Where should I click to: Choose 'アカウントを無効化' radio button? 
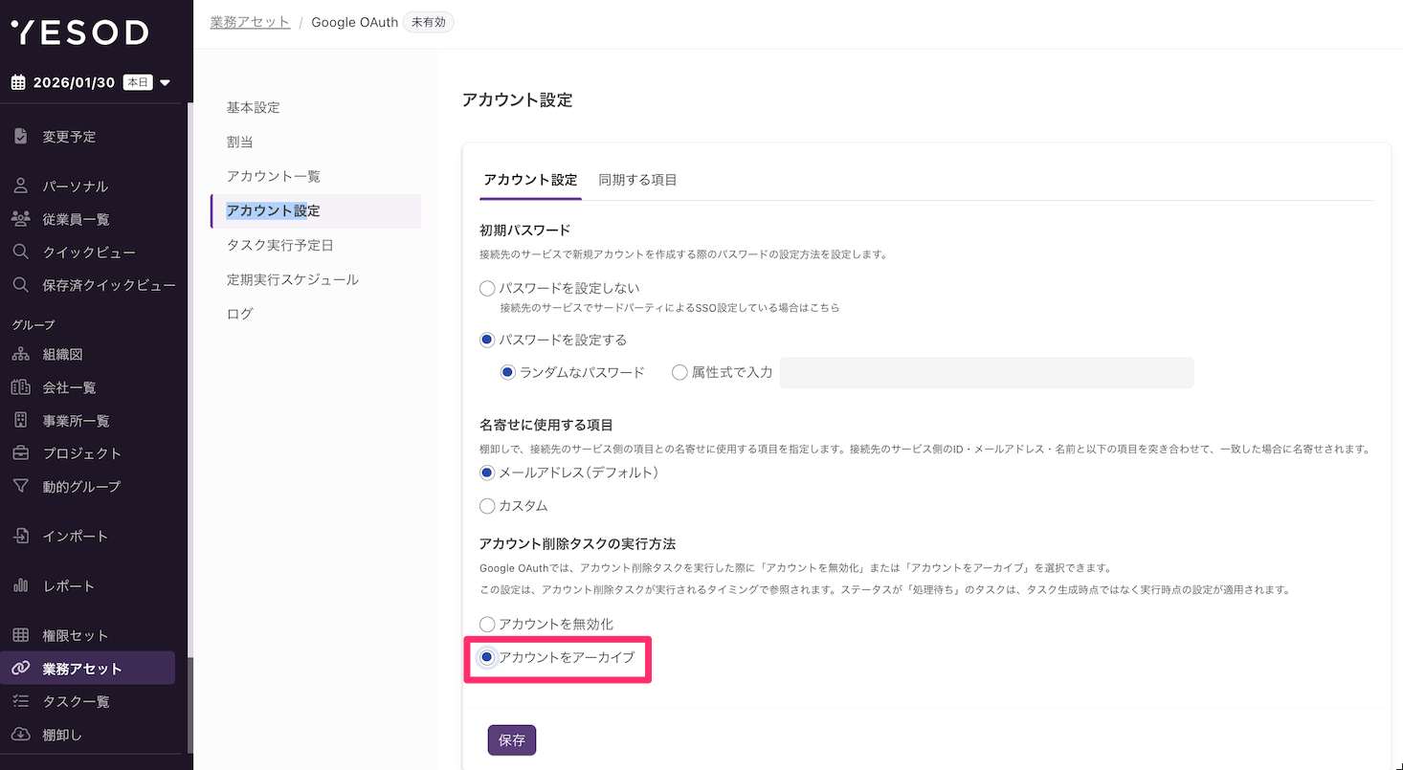[487, 625]
